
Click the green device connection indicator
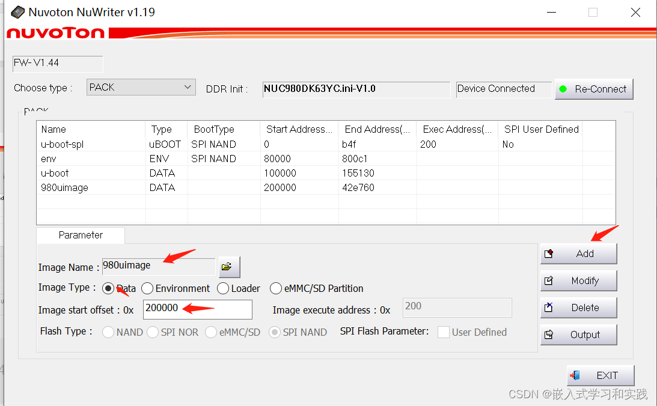[x=563, y=89]
